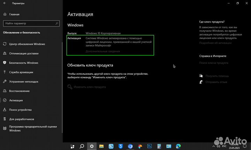Click Получить помощь link
This screenshot has height=150, width=251.
(217, 76)
